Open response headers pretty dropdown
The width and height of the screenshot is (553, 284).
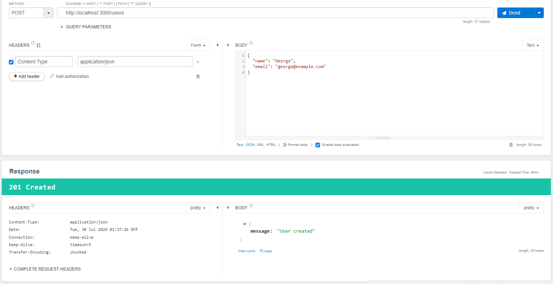pyautogui.click(x=198, y=208)
